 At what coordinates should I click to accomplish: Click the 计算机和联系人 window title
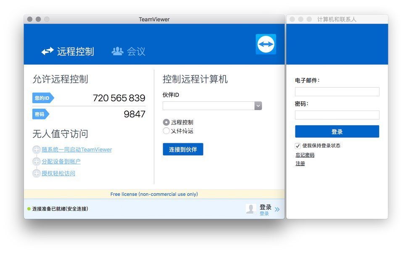pyautogui.click(x=337, y=19)
